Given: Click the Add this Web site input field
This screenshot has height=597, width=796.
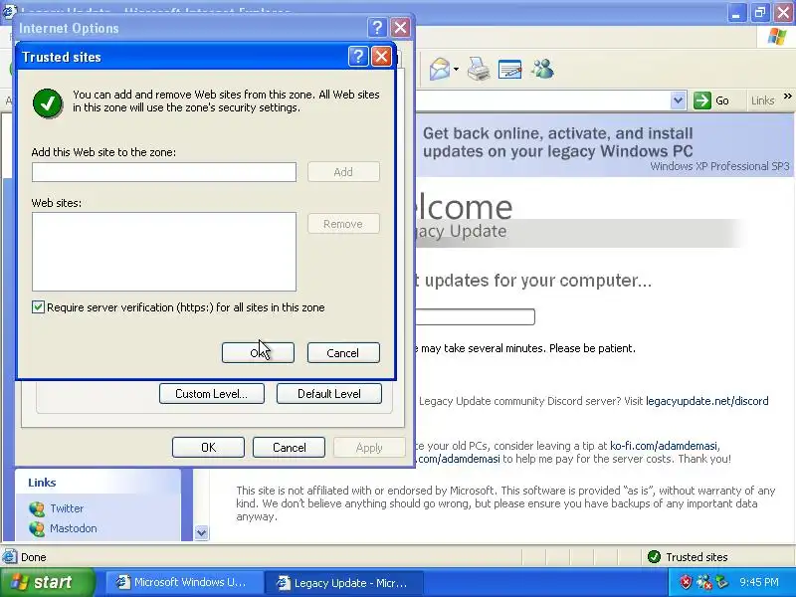Looking at the screenshot, I should pos(164,172).
